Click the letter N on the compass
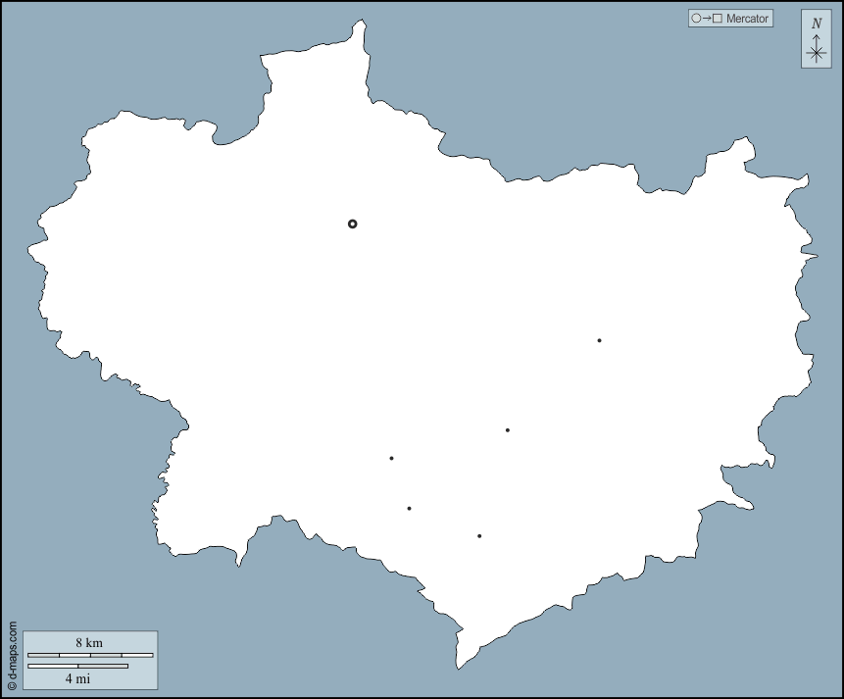 coord(816,24)
